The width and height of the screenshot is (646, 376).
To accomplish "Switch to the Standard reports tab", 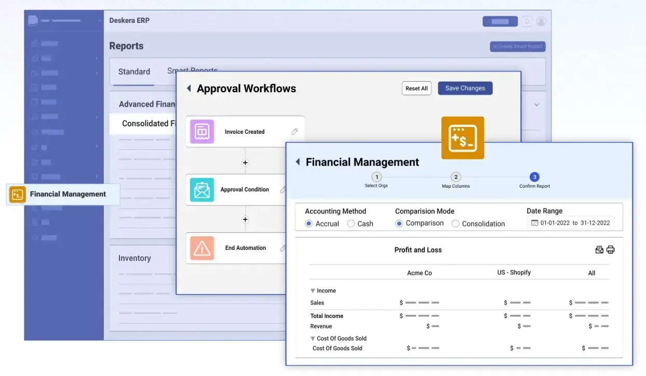I will tap(134, 72).
